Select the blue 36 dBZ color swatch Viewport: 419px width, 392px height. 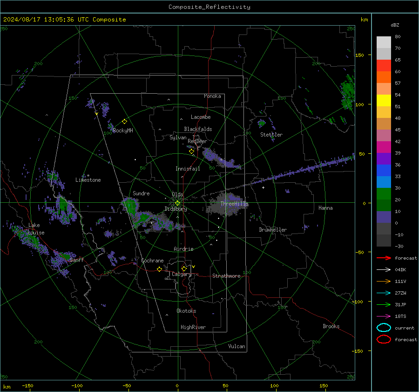(384, 170)
